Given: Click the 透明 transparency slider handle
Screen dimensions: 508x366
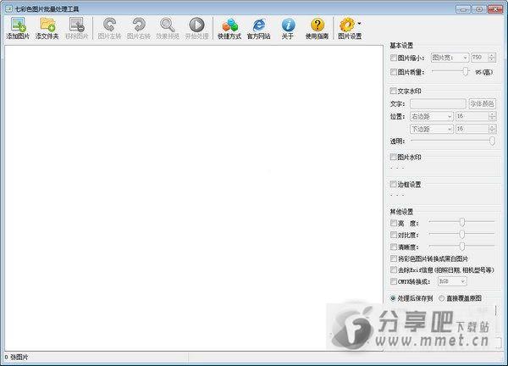Looking at the screenshot, I should [492, 141].
